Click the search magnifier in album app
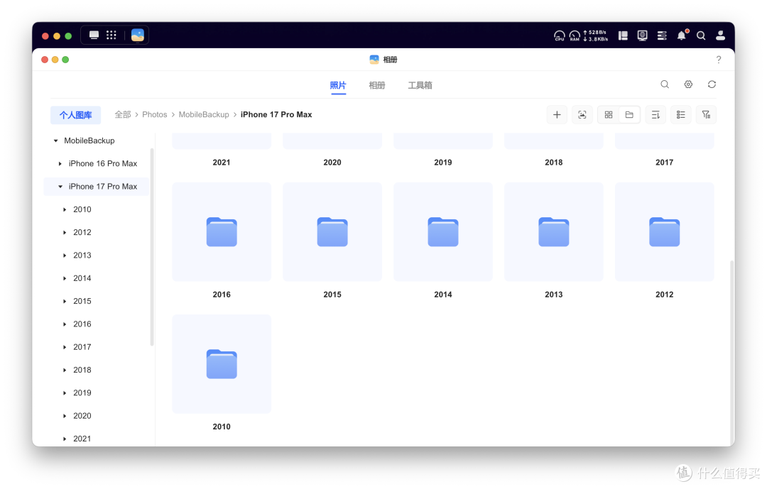 coord(665,84)
